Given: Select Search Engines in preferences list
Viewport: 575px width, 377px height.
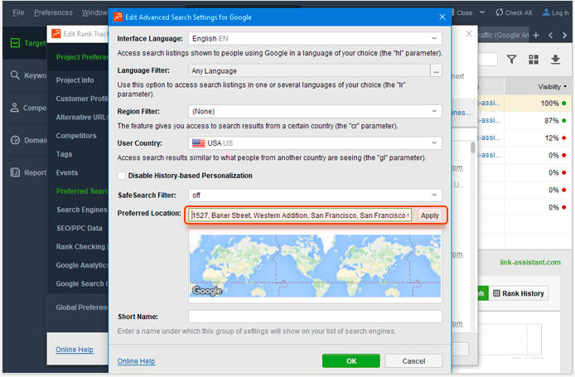Looking at the screenshot, I should pos(82,210).
